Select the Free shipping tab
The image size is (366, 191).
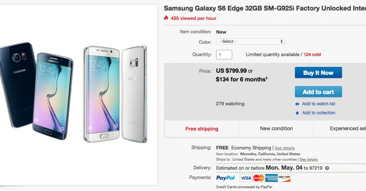(x=202, y=129)
